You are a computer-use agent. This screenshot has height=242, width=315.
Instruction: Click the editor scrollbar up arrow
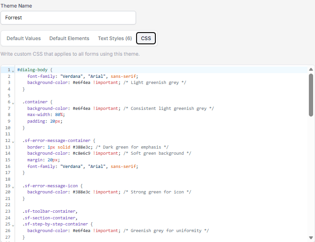click(311, 69)
